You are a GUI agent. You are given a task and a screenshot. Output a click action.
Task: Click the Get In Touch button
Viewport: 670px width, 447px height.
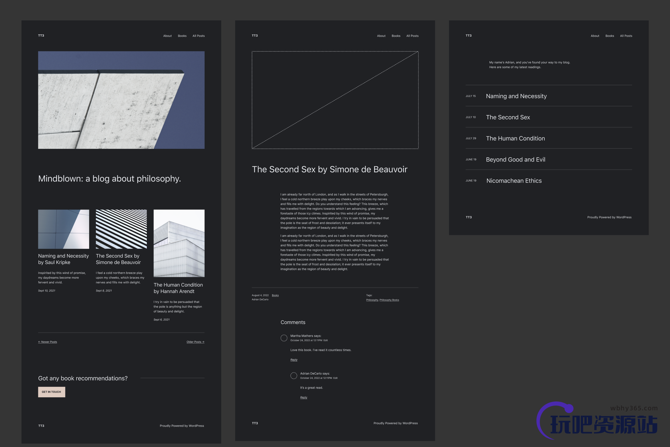[52, 392]
